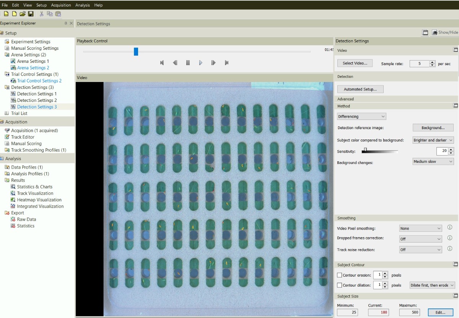Open Experiment Settings in the explorer

coord(31,42)
